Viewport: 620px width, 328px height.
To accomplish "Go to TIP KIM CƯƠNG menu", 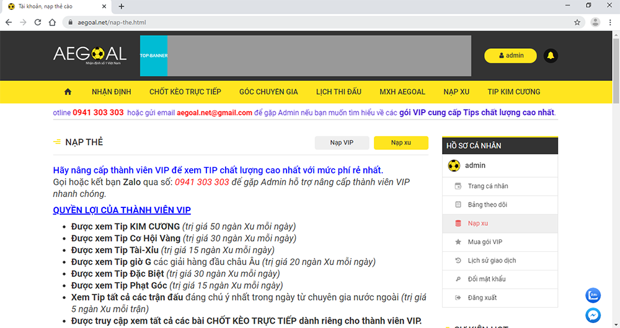I will tap(513, 92).
